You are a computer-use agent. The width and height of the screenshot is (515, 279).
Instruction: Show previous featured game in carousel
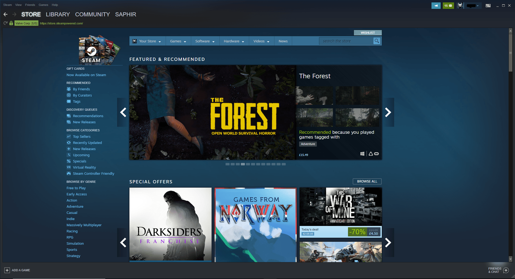tap(123, 112)
